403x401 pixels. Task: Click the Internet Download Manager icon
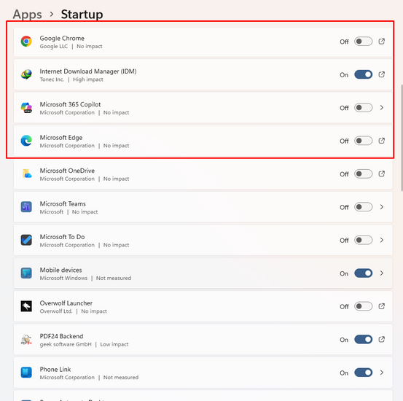(26, 74)
